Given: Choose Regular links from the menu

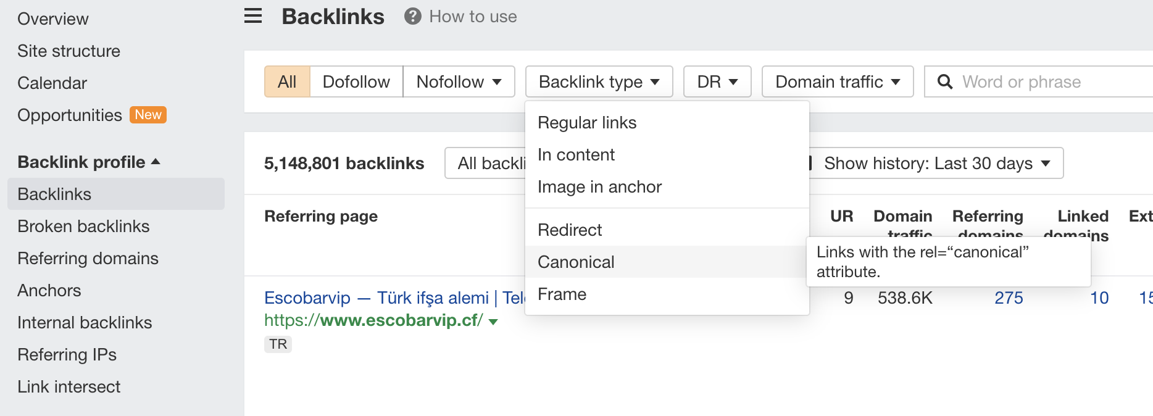Looking at the screenshot, I should tap(667, 122).
